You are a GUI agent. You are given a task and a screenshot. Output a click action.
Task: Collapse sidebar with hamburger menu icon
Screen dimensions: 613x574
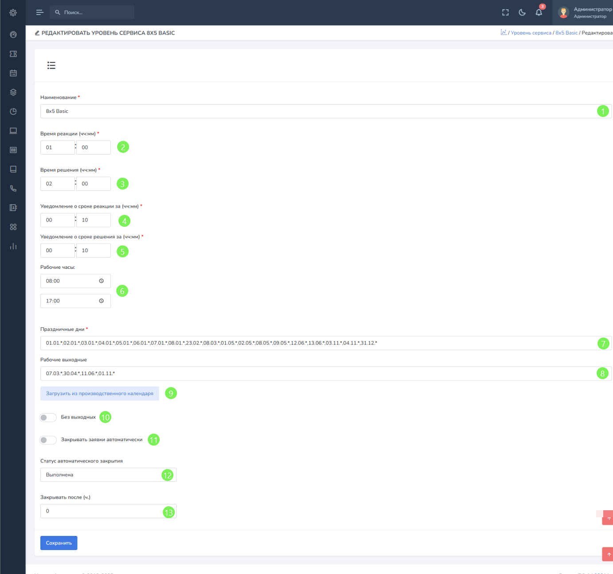[x=40, y=12]
